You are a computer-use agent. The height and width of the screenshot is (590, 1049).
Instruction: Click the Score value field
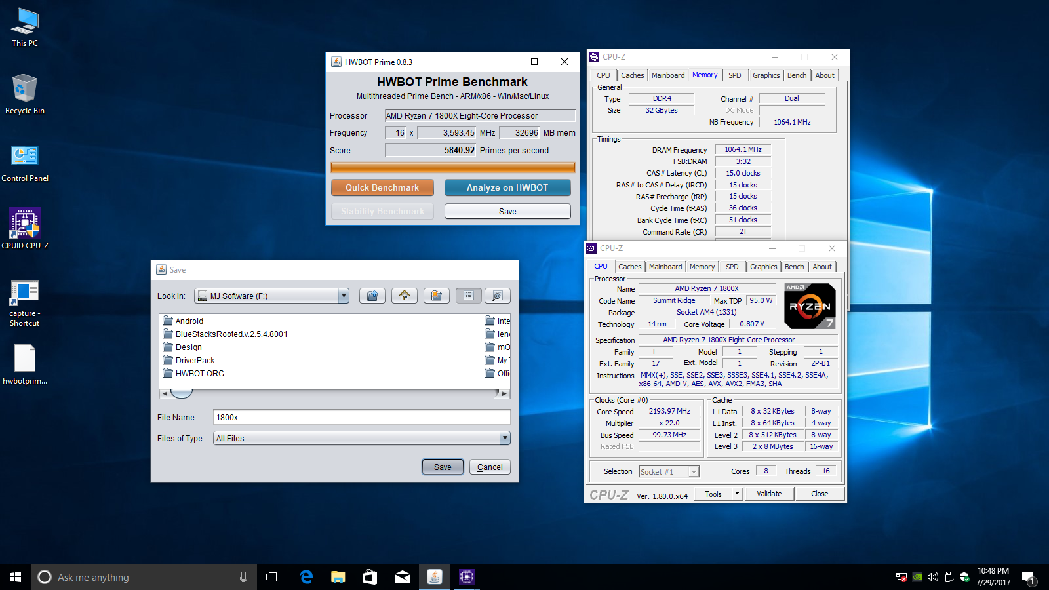point(431,150)
